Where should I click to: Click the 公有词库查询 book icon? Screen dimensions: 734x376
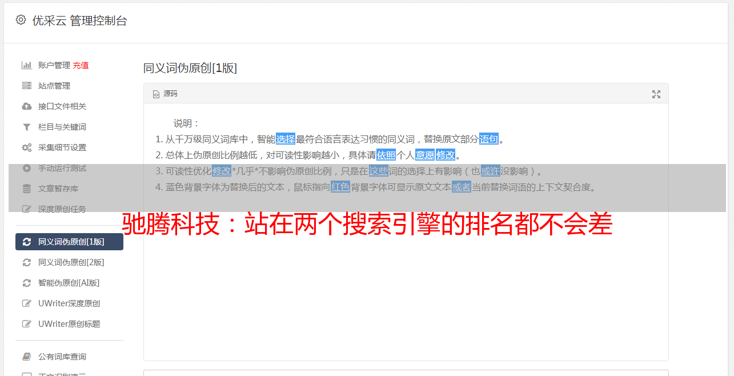pyautogui.click(x=26, y=357)
